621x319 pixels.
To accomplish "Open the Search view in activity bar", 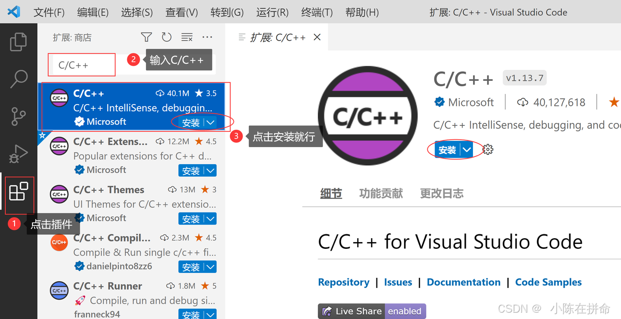I will coord(18,79).
